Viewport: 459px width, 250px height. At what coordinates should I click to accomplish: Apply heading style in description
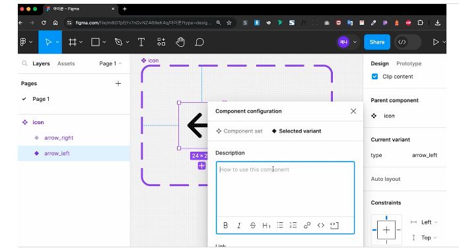coord(266,226)
